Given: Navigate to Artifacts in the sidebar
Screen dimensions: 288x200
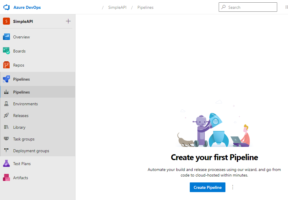Looking at the screenshot, I should pyautogui.click(x=20, y=178).
